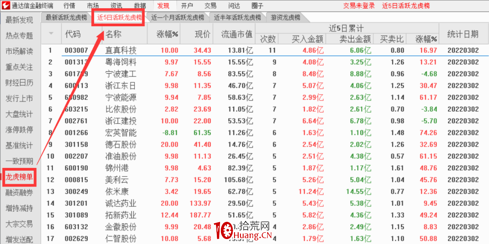Open 增持减持 in the sidebar

[19, 208]
